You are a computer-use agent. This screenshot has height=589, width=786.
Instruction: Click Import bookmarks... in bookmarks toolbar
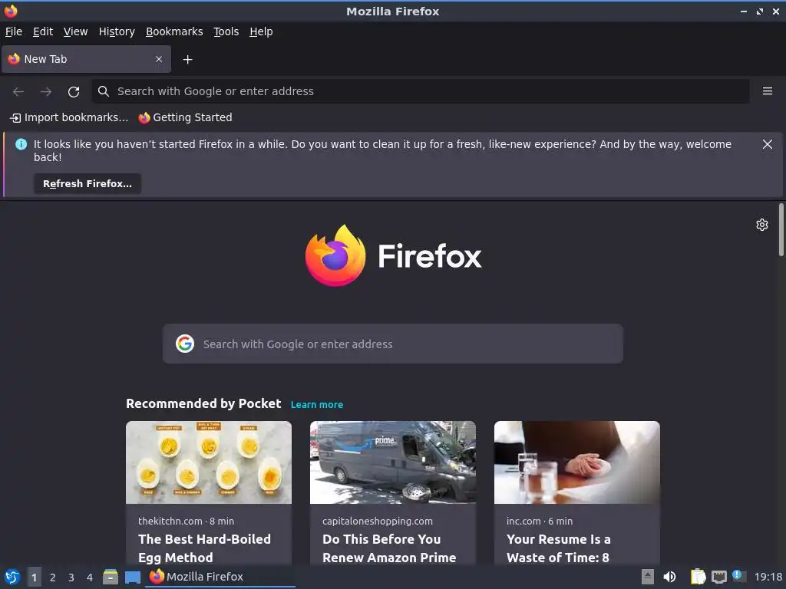69,117
